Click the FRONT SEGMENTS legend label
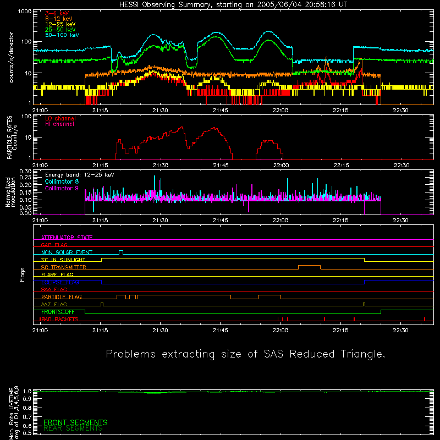This screenshot has height=440, width=440. pos(75,422)
